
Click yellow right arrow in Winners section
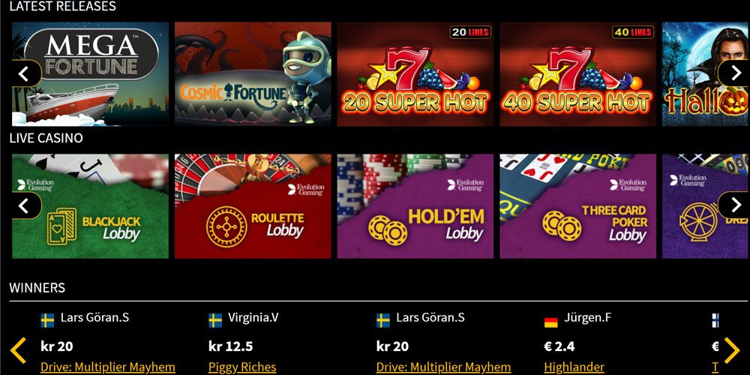pyautogui.click(x=732, y=350)
